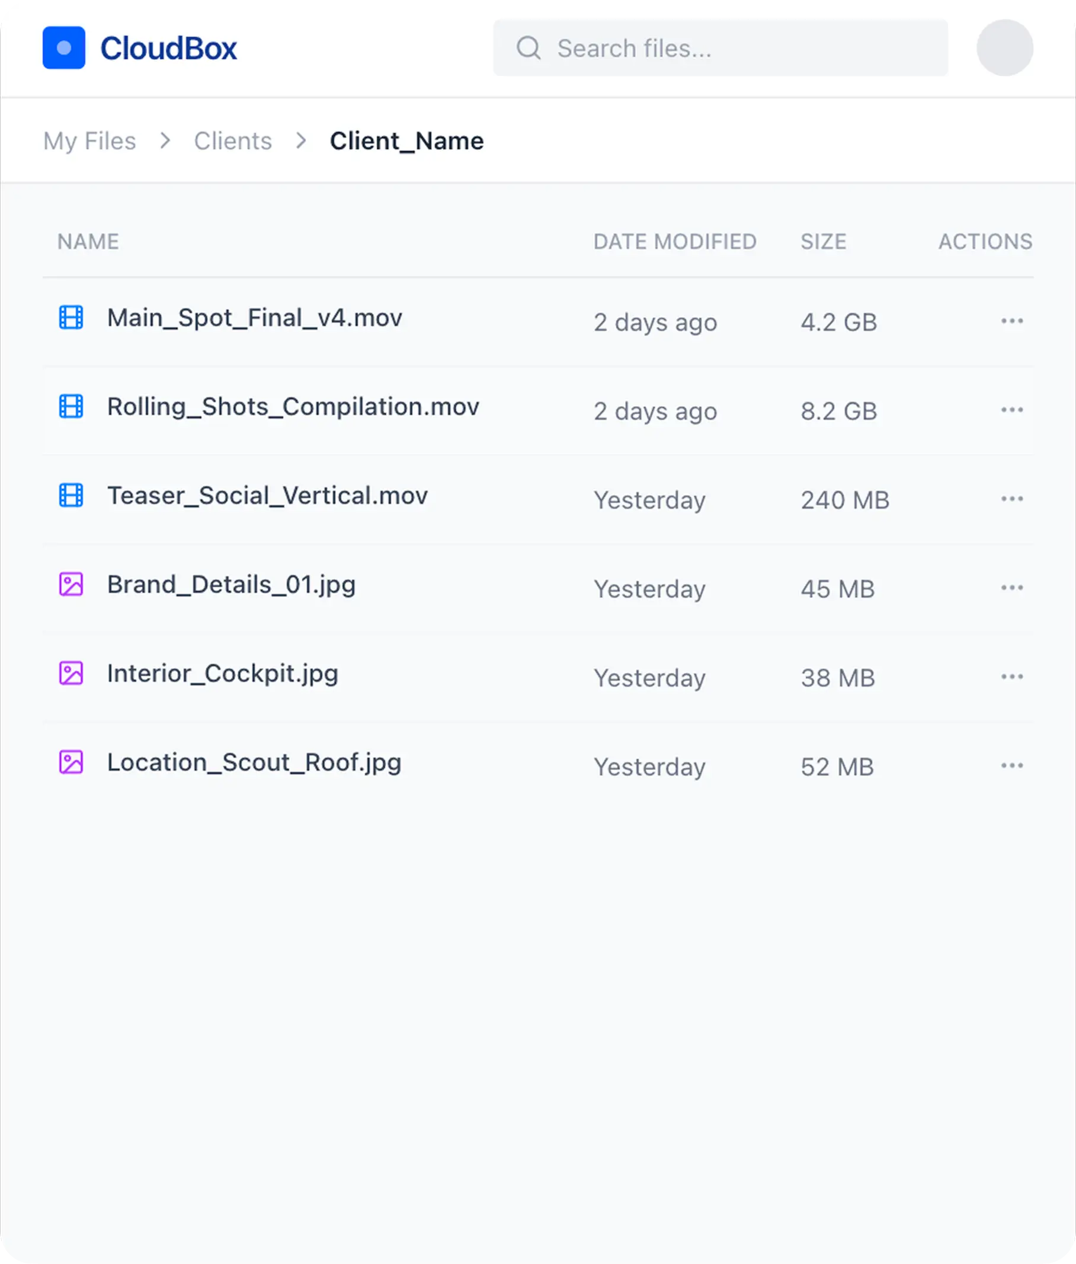
Task: Click the ACTIONS column header
Action: (x=985, y=241)
